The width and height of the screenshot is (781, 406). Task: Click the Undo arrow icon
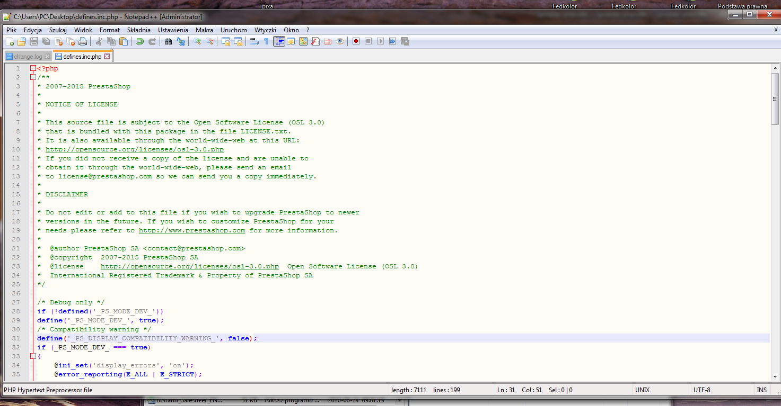[140, 41]
